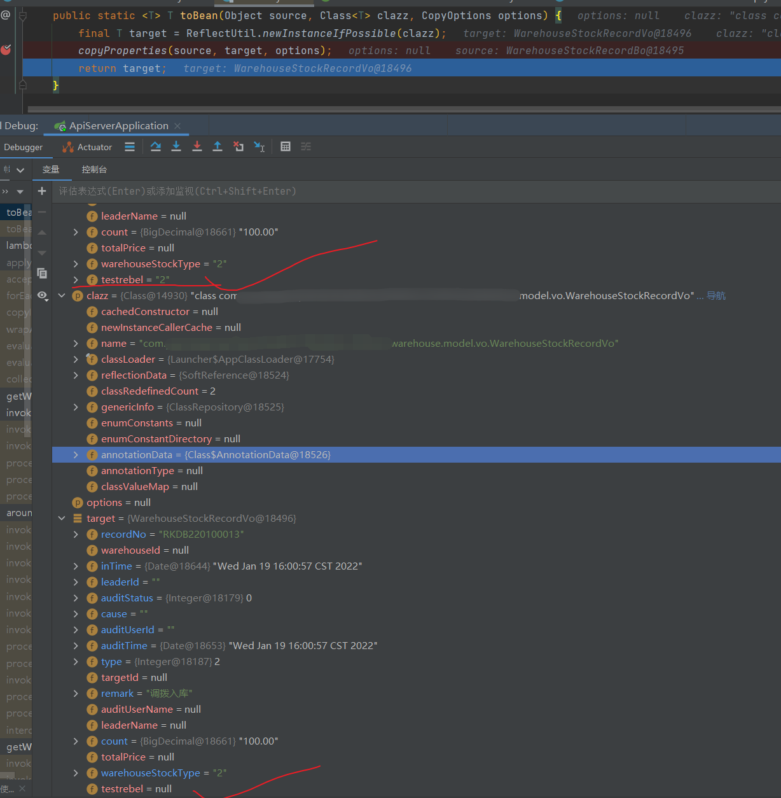Select the 变量 tab
Image resolution: width=781 pixels, height=798 pixels.
click(51, 170)
